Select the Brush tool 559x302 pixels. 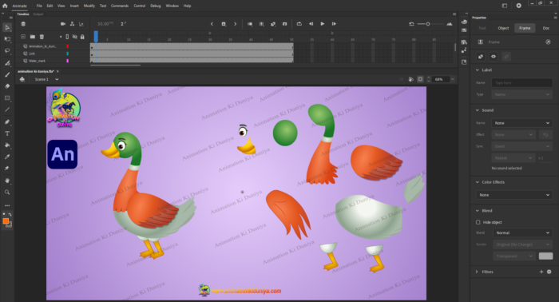(x=7, y=74)
